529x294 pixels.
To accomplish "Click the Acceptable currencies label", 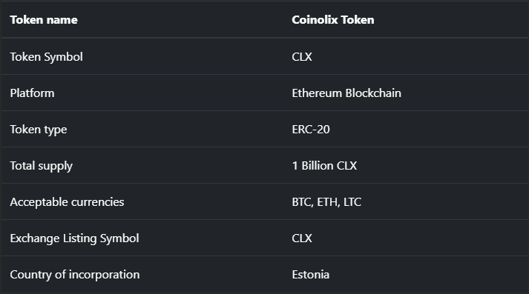I will pos(67,202).
